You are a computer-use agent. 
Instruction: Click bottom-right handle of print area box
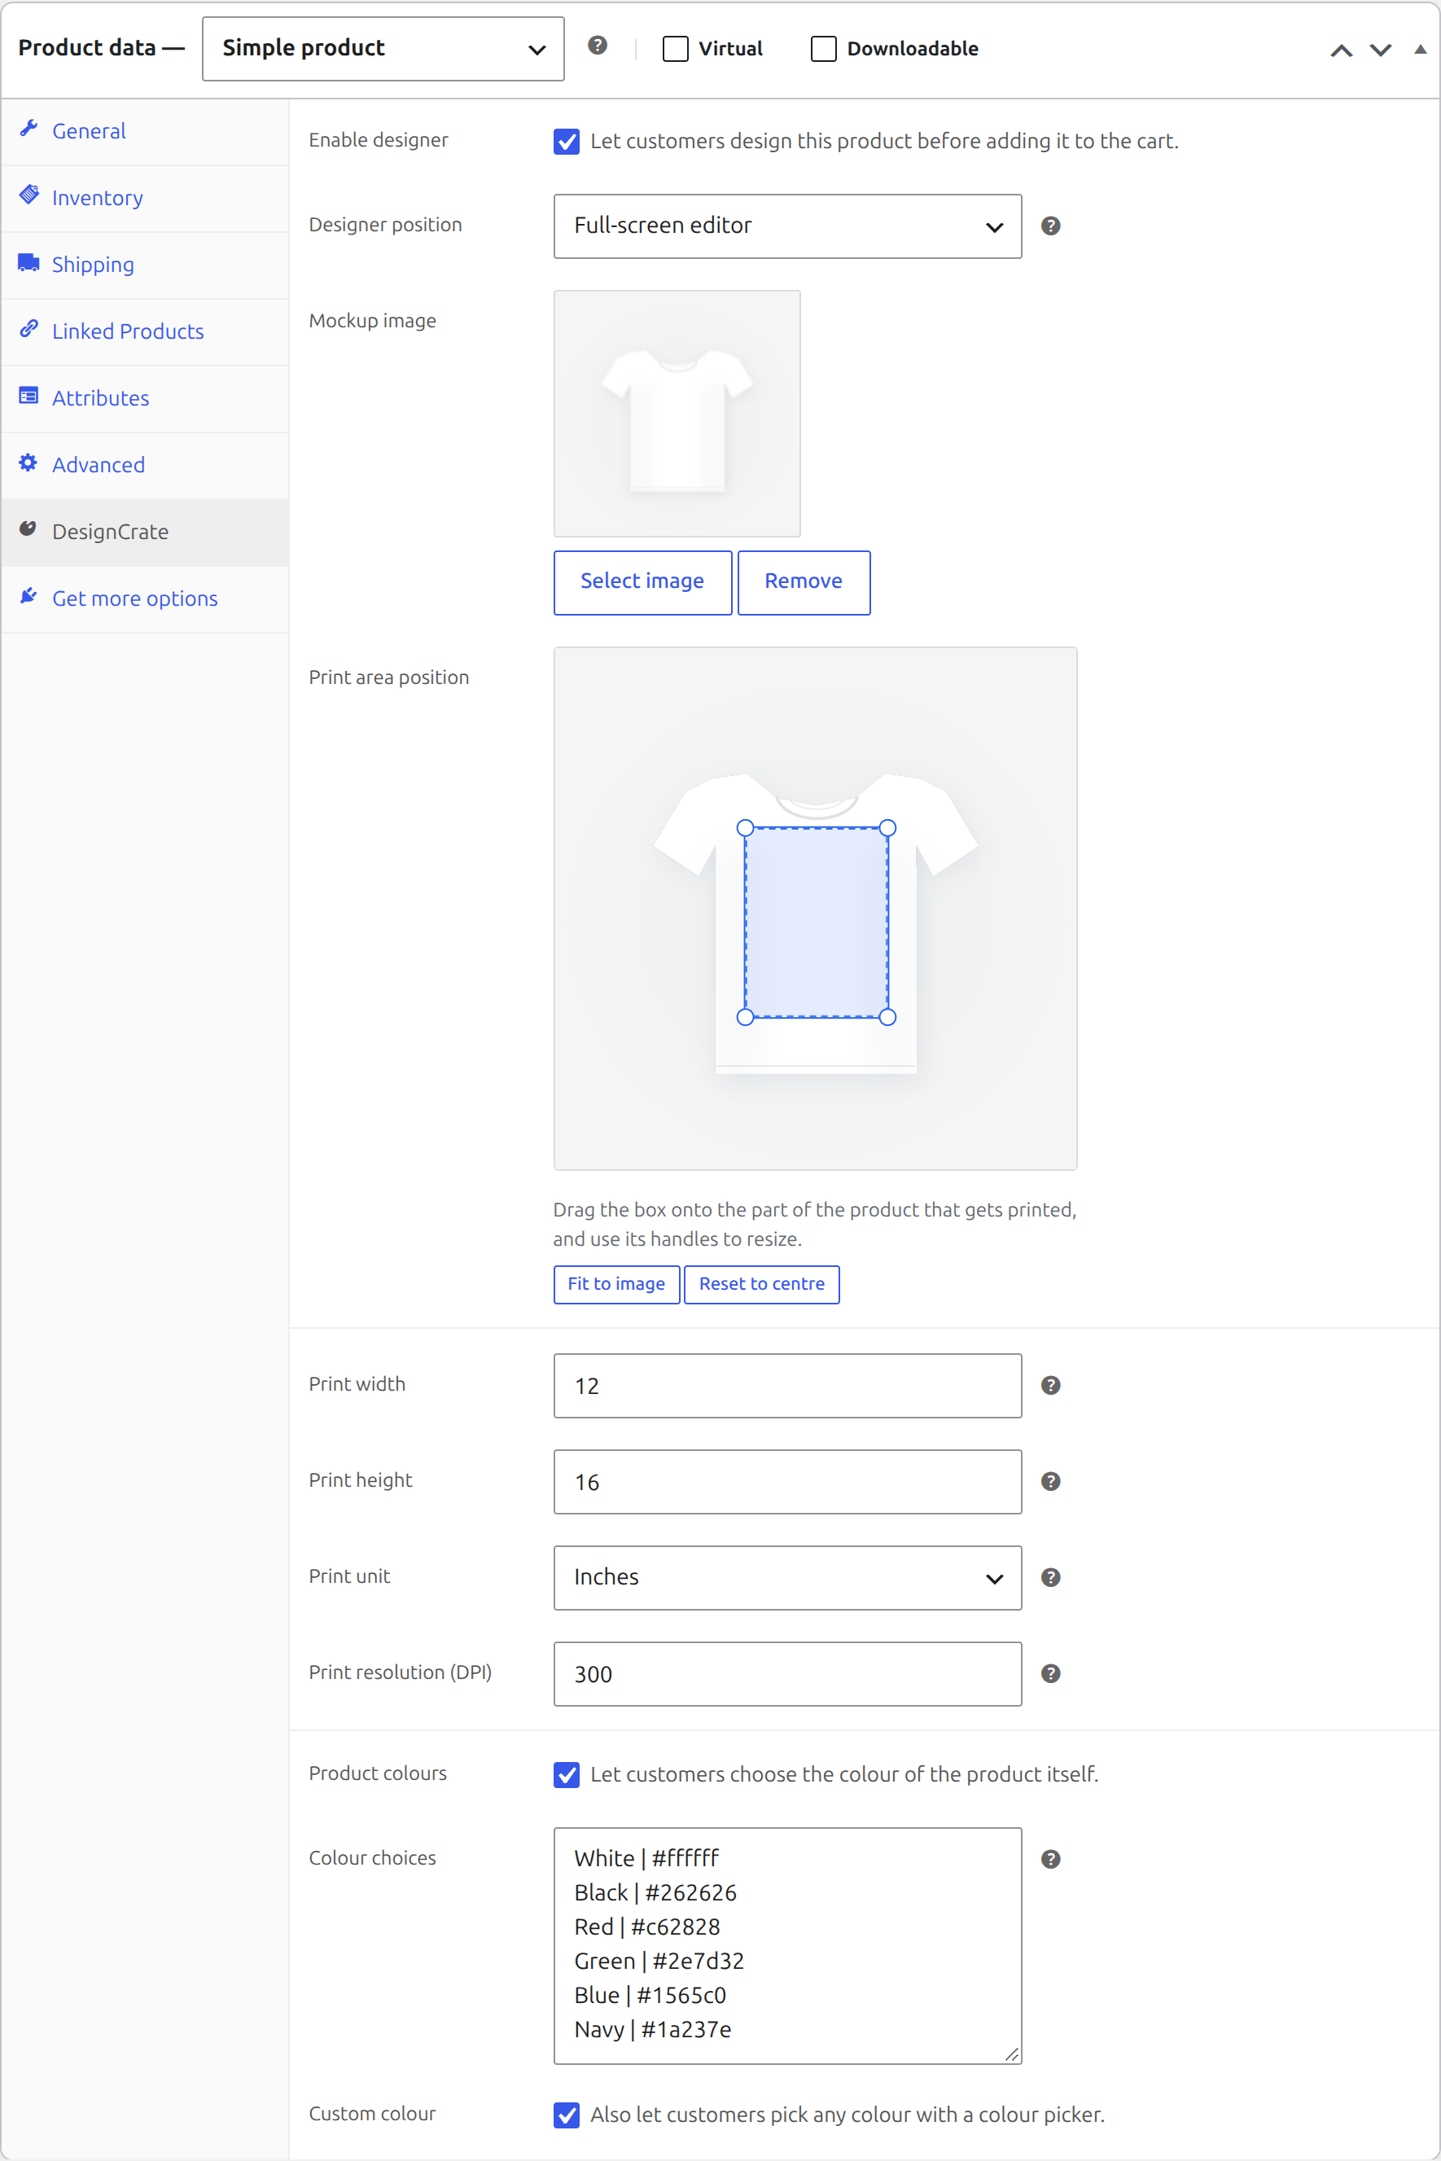pyautogui.click(x=887, y=1017)
